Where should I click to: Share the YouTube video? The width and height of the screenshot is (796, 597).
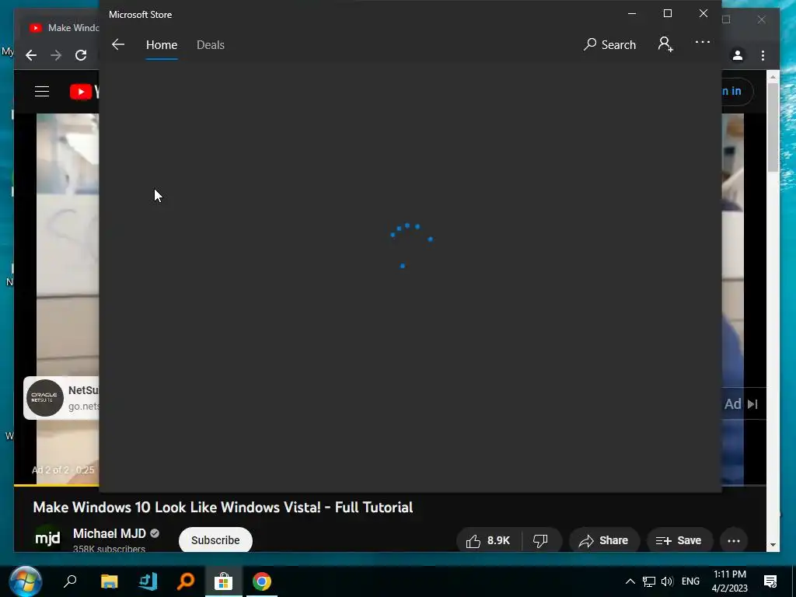pyautogui.click(x=603, y=541)
